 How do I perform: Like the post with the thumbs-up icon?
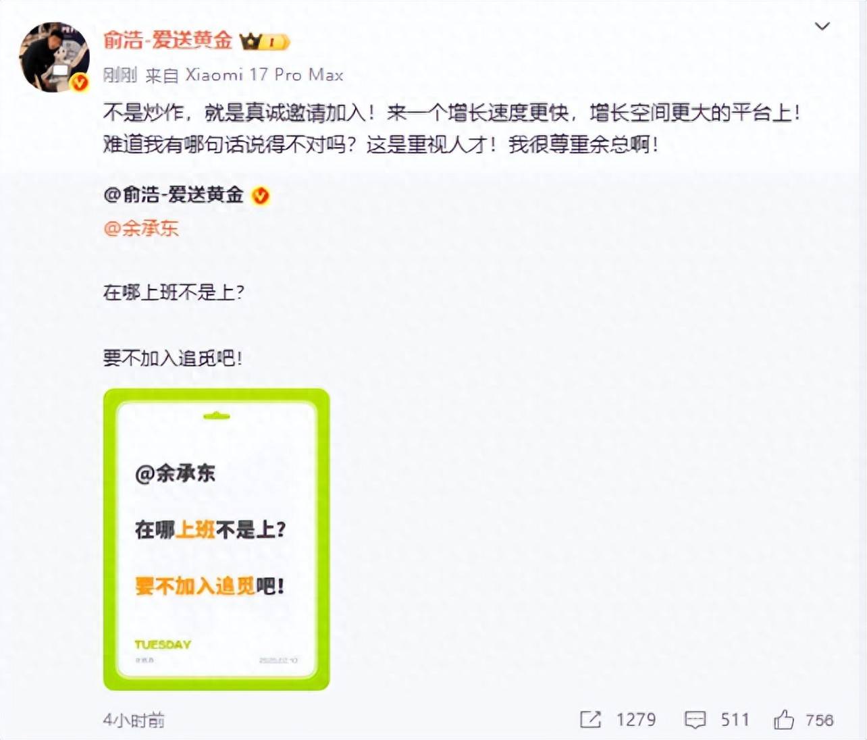(784, 720)
